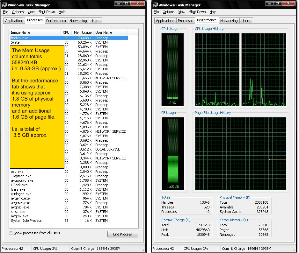Switch to Users tab in left window
Screen dimensions: 299x253
[95, 21]
